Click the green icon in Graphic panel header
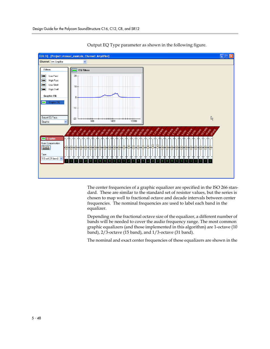 [44, 138]
